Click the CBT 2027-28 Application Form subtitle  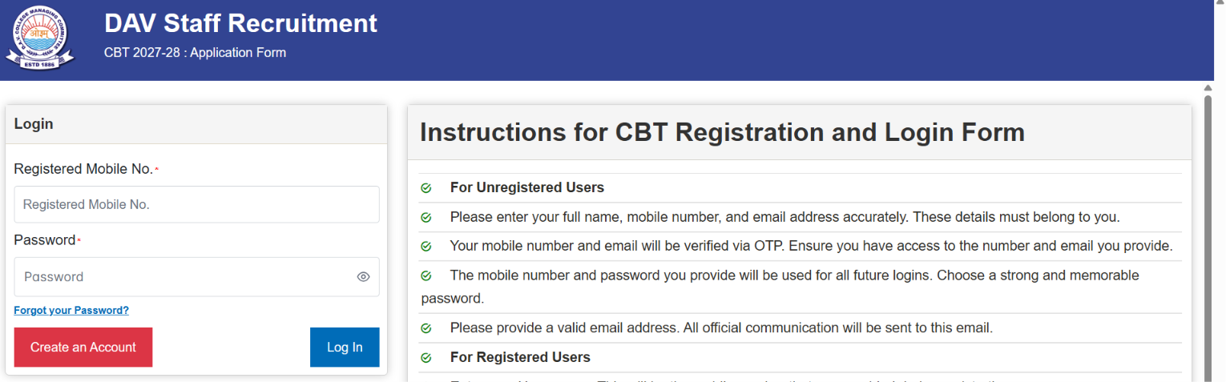[195, 53]
